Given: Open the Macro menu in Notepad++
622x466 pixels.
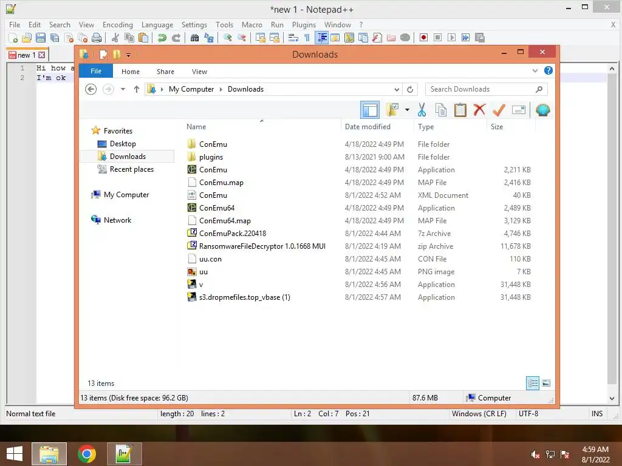Looking at the screenshot, I should coord(252,24).
